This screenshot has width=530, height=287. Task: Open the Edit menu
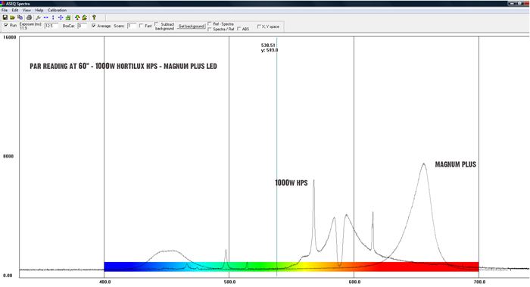click(x=15, y=11)
